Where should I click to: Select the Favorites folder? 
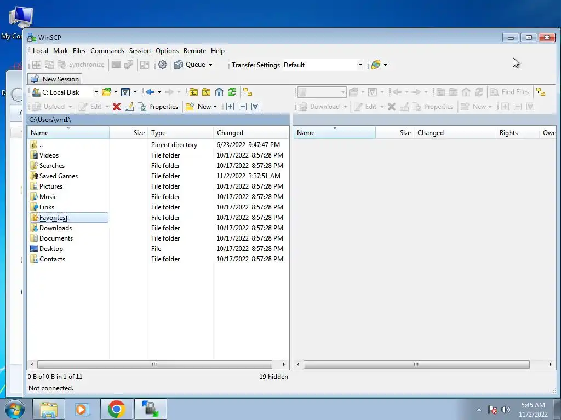(x=158, y=217)
